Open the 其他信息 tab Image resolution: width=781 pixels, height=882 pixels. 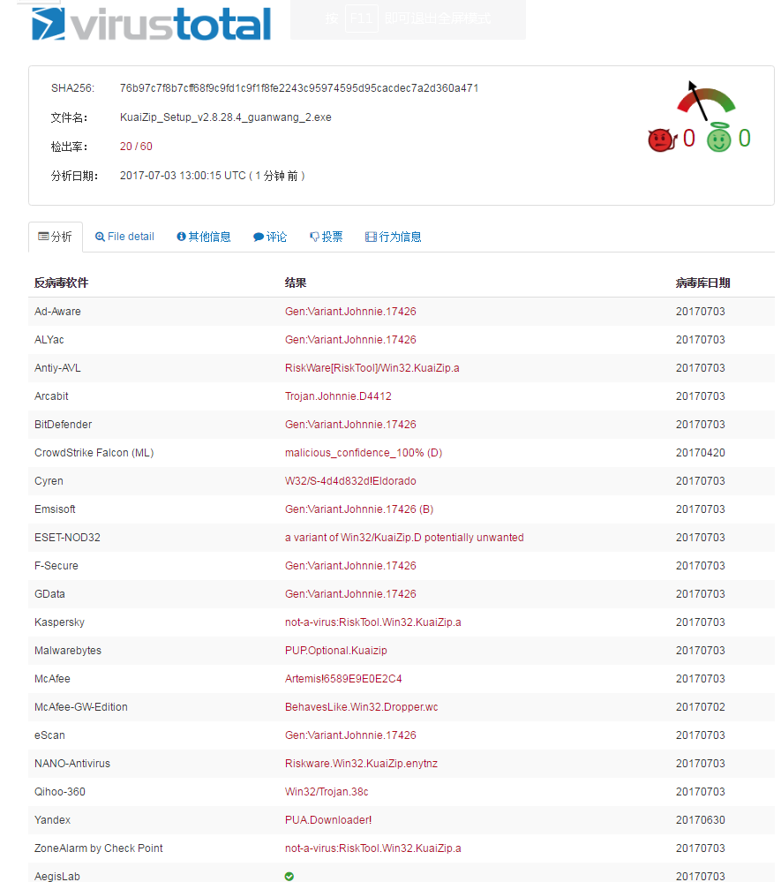point(204,237)
